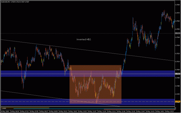Image resolution: width=181 pixels, height=113 pixels.
Task: Click the 0.7500 price label on the axis
Action: click(178, 74)
